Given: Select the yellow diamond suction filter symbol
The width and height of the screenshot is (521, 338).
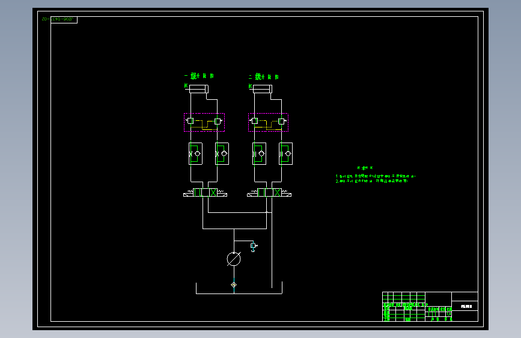Looking at the screenshot, I should coord(234,284).
